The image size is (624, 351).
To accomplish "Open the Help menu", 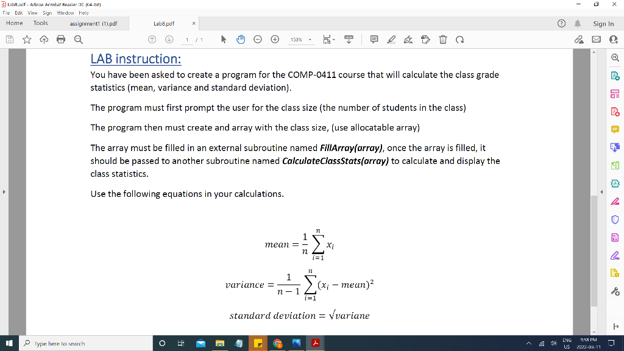I will [83, 13].
